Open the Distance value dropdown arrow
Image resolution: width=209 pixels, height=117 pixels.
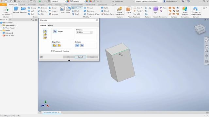(91, 32)
